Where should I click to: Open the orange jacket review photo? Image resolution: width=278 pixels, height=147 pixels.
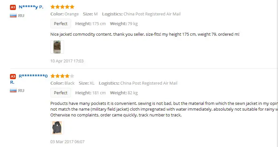tap(57, 47)
